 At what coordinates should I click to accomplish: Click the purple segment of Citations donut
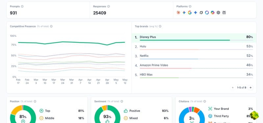(x=190, y=109)
